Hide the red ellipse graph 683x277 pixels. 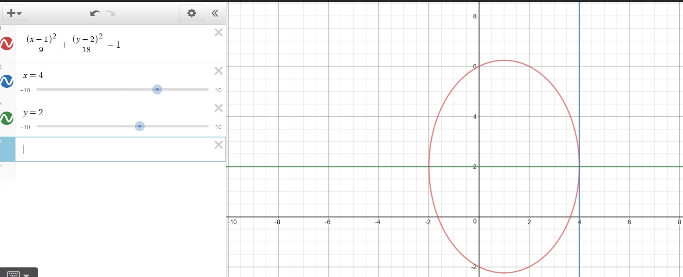7,43
